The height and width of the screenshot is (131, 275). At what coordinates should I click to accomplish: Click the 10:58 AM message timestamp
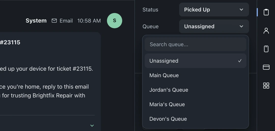89,21
